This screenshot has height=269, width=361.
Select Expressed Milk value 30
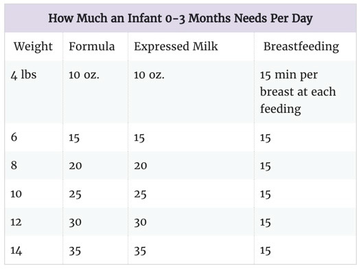click(x=140, y=223)
